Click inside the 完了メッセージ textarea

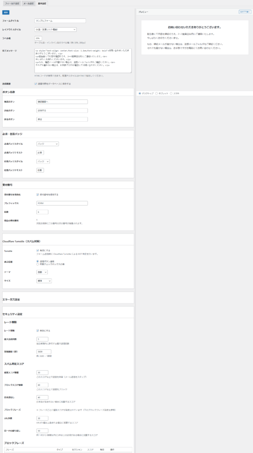click(83, 61)
